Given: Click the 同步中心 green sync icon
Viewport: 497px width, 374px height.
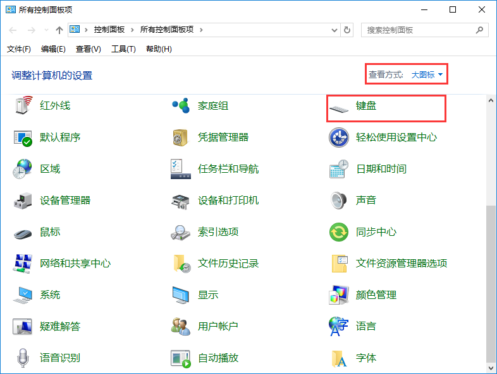Looking at the screenshot, I should [340, 232].
